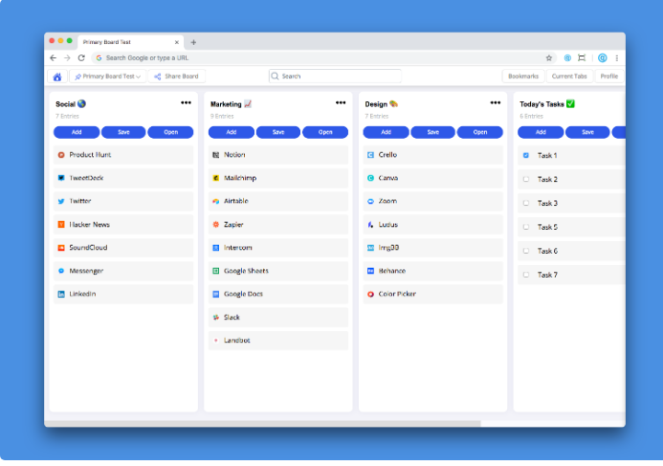
Task: Open the Google Sheets entry
Action: tap(278, 271)
